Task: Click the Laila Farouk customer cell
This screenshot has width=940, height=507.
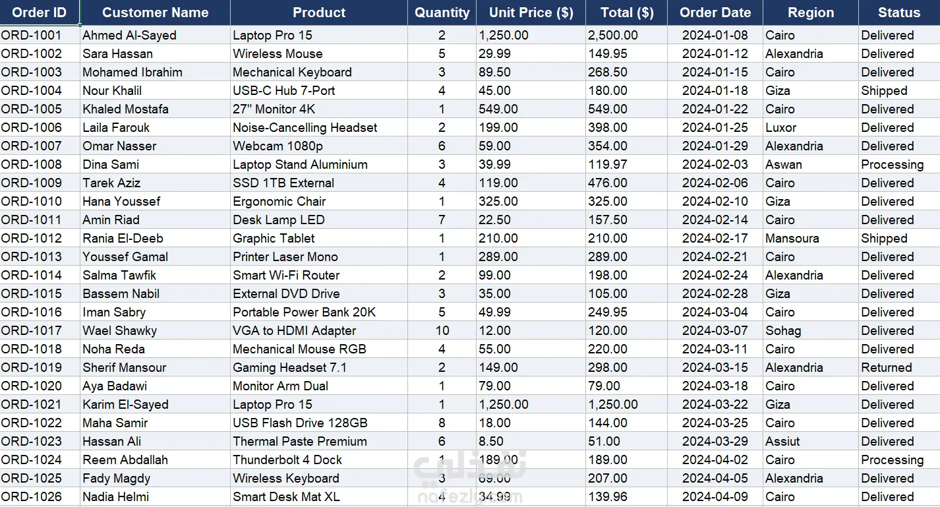Action: click(155, 127)
